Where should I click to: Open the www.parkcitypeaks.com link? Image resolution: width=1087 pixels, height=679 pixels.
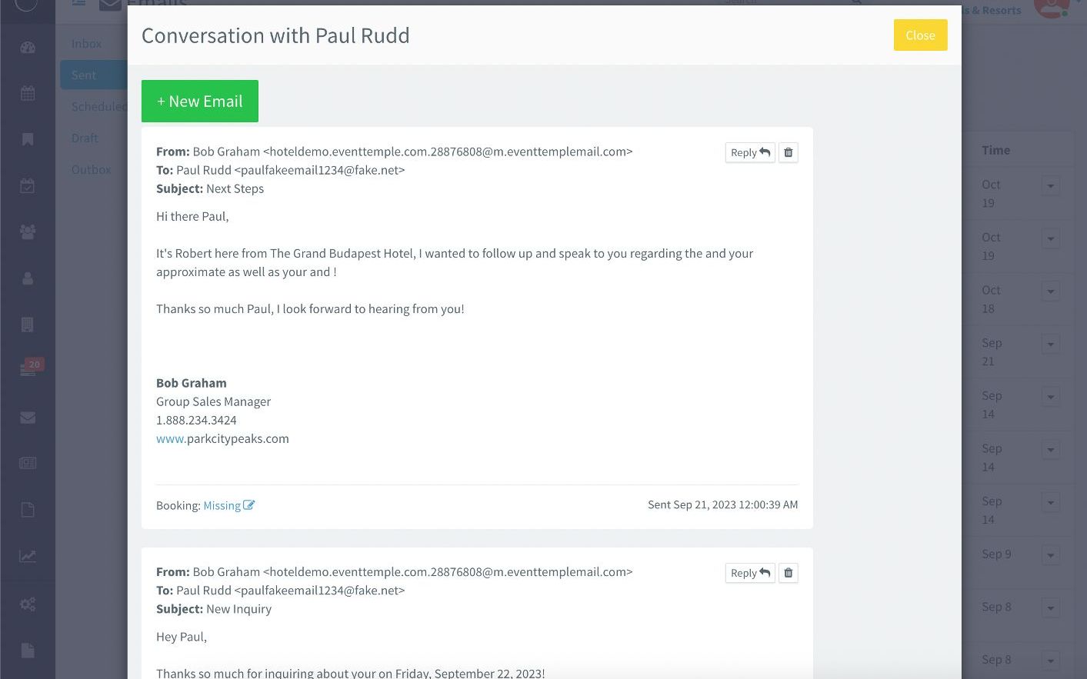click(222, 439)
